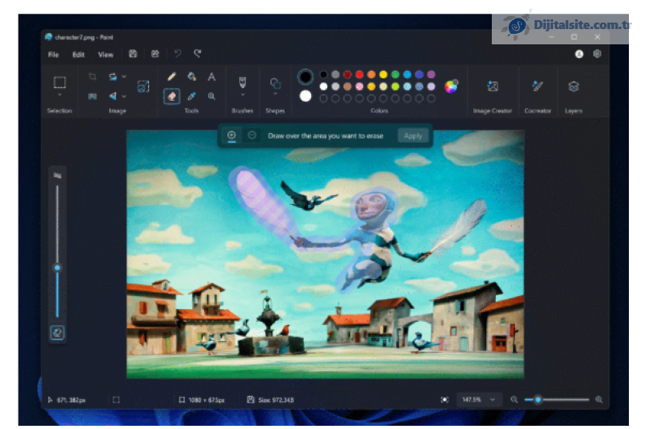The height and width of the screenshot is (429, 645).
Task: Pick the lime green color swatch
Action: coord(395,86)
